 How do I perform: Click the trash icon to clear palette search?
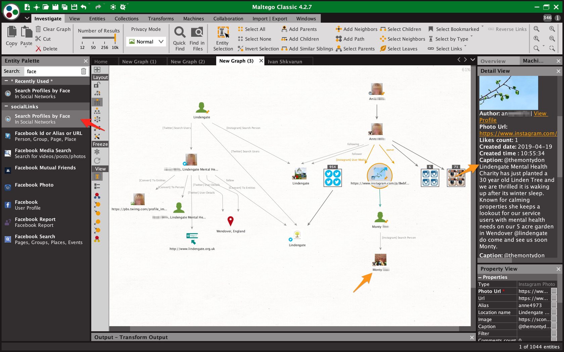click(84, 71)
